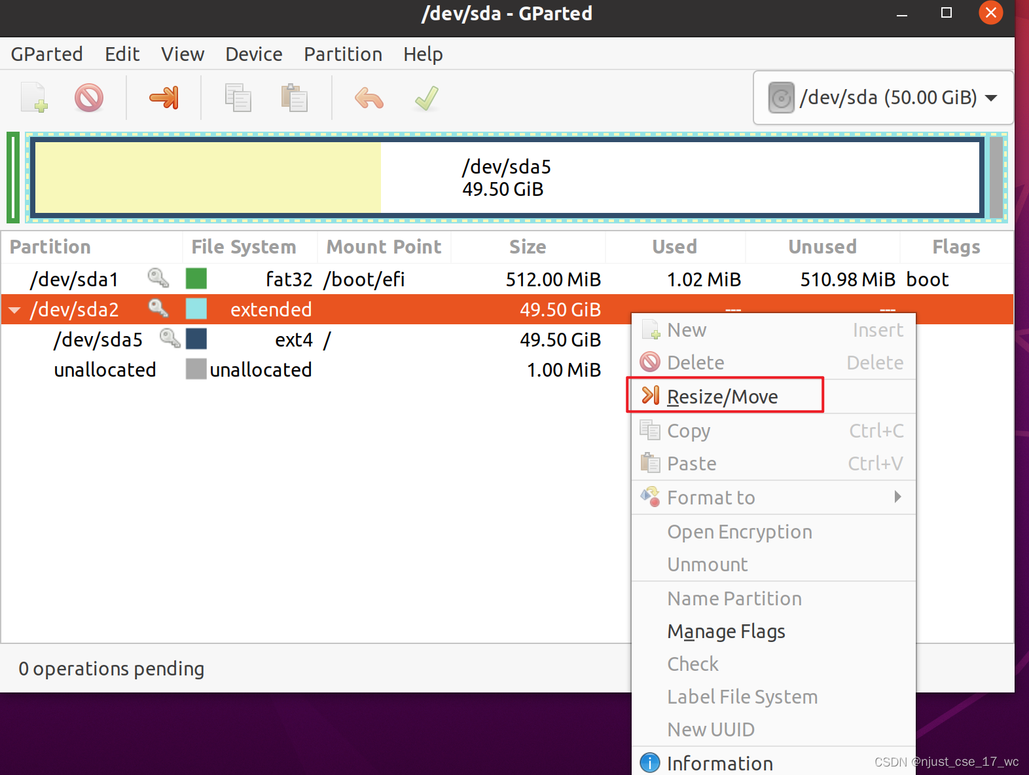Collapse the /dev/sda2 extended partition tree

pos(14,309)
